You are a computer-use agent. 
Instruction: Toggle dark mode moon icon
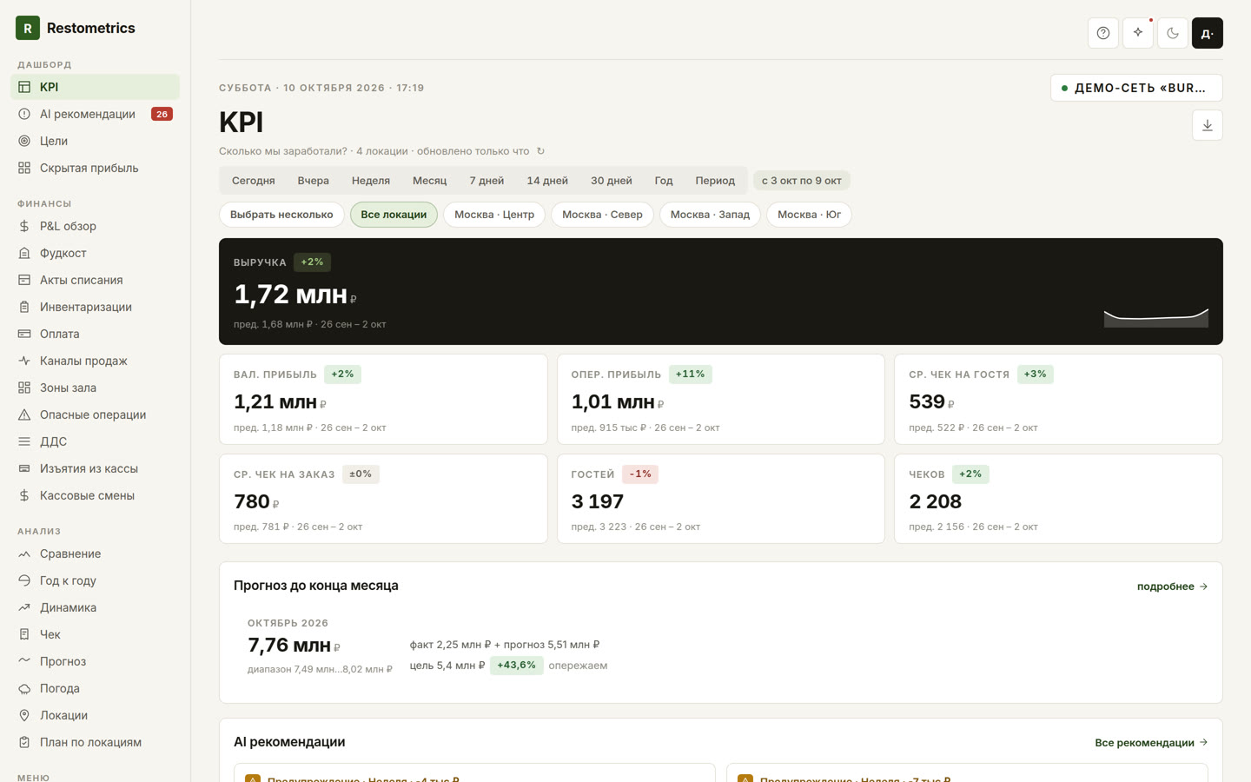coord(1173,33)
